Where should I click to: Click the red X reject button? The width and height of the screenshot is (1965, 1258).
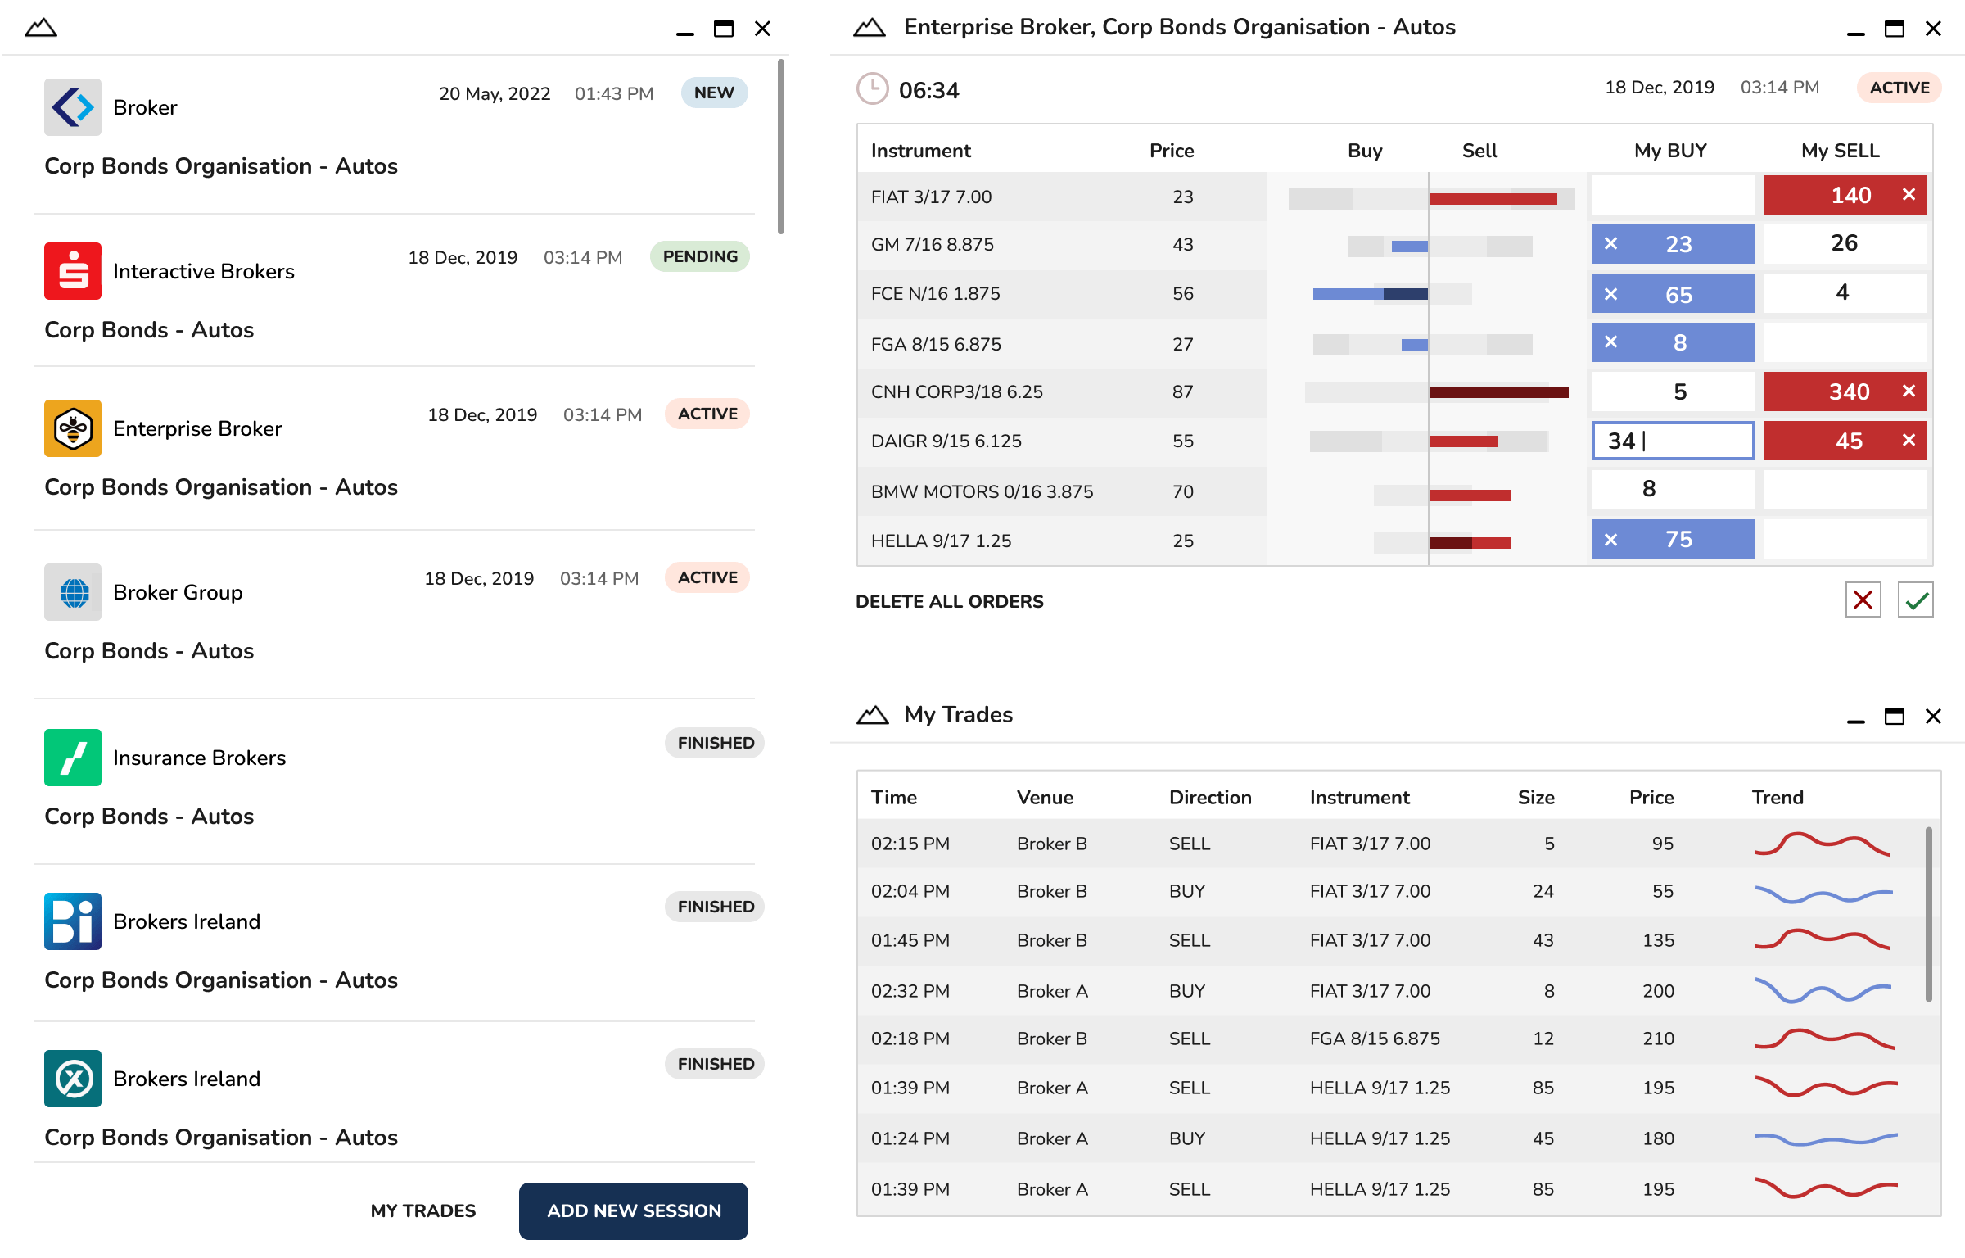[1863, 600]
